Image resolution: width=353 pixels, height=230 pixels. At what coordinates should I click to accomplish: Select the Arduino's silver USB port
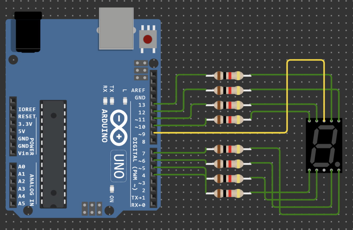[116, 28]
